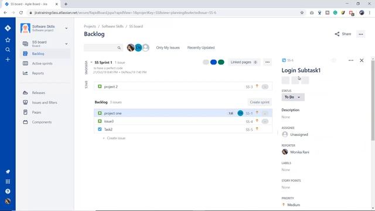
Task: Go to SS board breadcrumb link
Action: (x=136, y=26)
